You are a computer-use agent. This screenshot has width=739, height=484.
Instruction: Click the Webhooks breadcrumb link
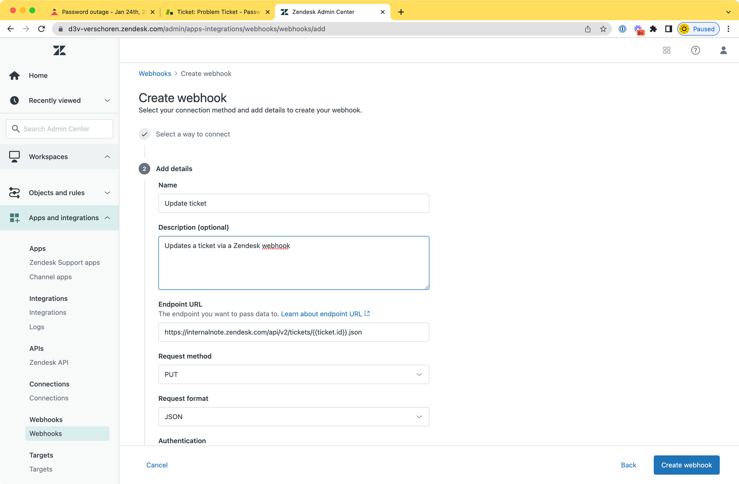155,74
